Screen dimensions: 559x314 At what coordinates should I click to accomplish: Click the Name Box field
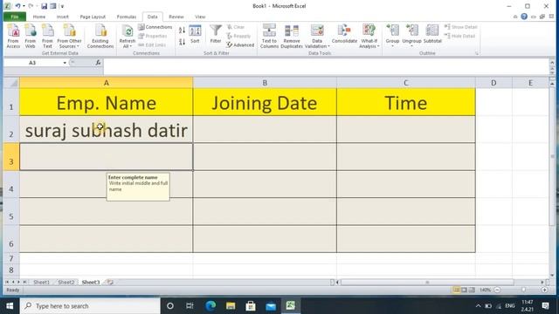33,63
